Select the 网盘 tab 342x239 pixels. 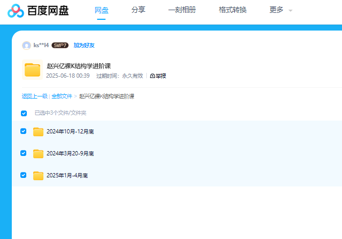click(x=101, y=10)
